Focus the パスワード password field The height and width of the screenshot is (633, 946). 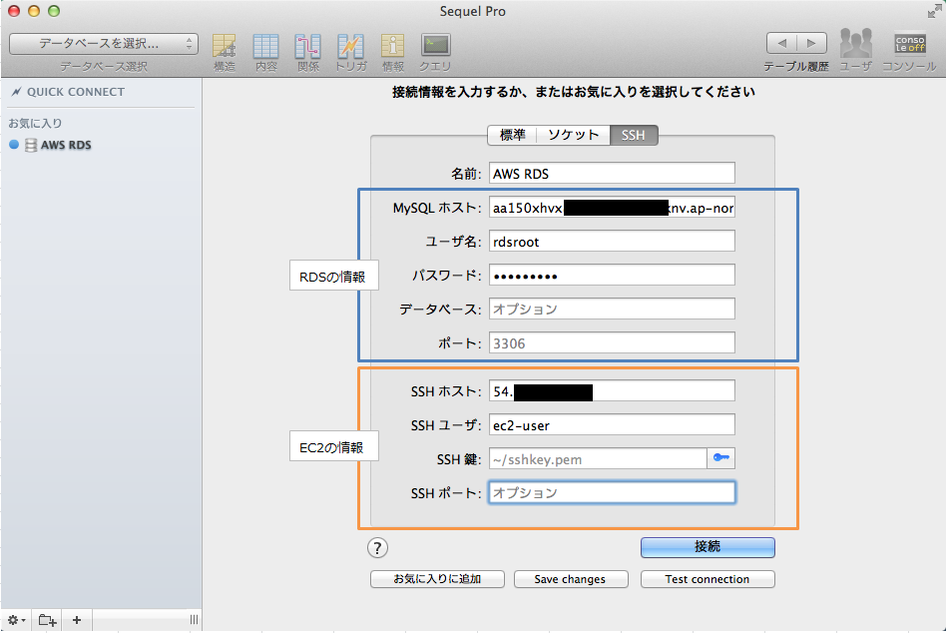point(612,276)
